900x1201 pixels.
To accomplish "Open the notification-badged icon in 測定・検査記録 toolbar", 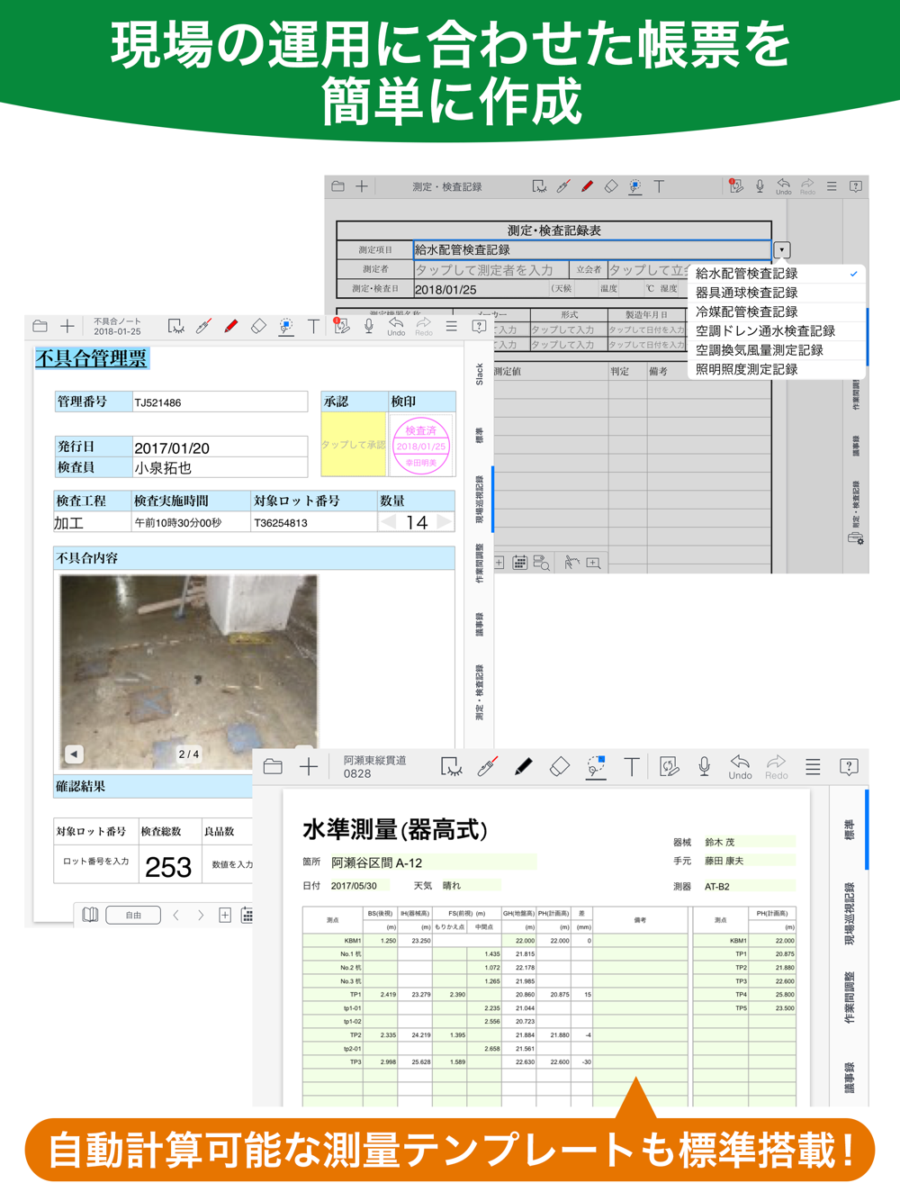I will (736, 186).
